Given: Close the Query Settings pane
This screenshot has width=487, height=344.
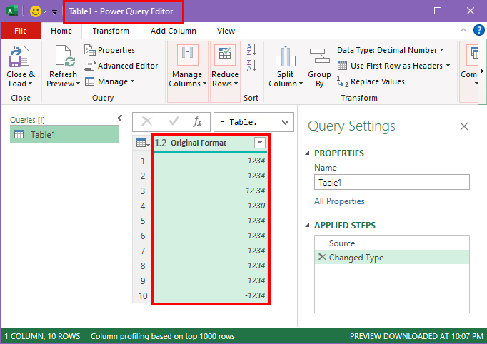Looking at the screenshot, I should [464, 126].
